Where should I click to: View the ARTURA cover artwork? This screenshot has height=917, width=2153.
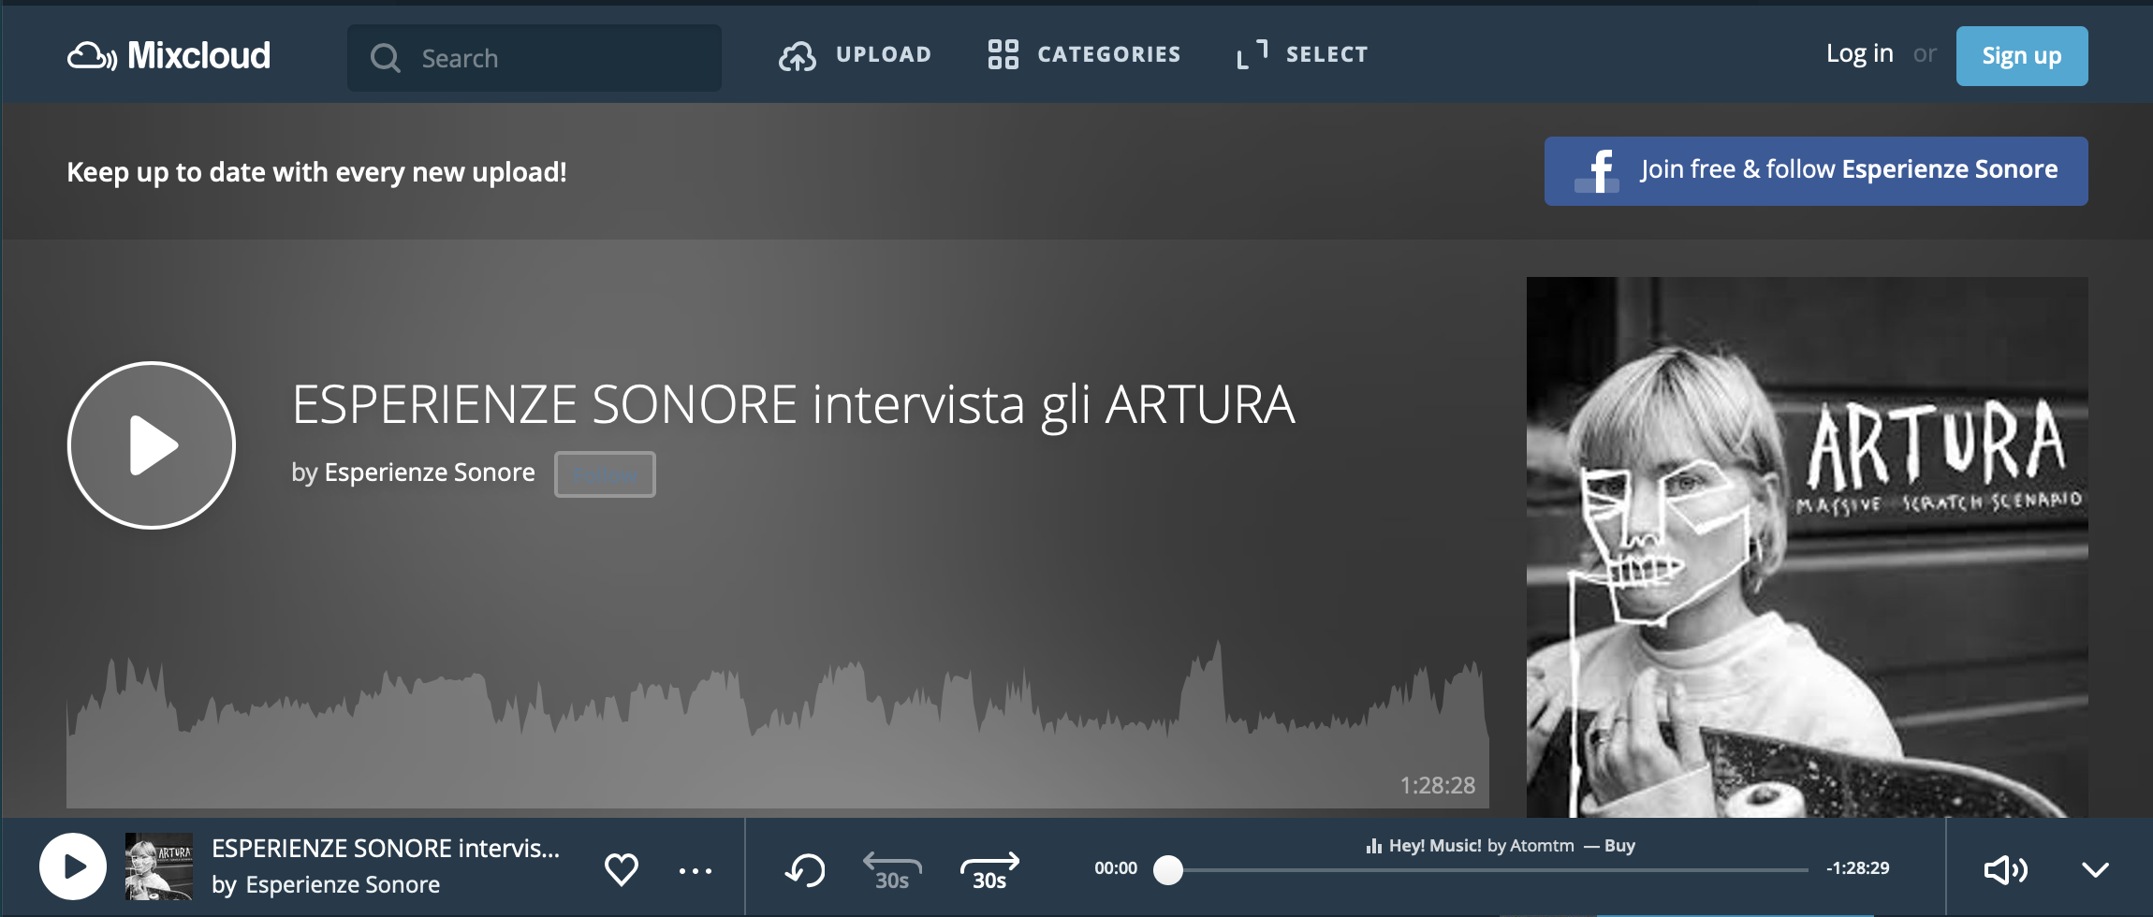pos(1807,547)
